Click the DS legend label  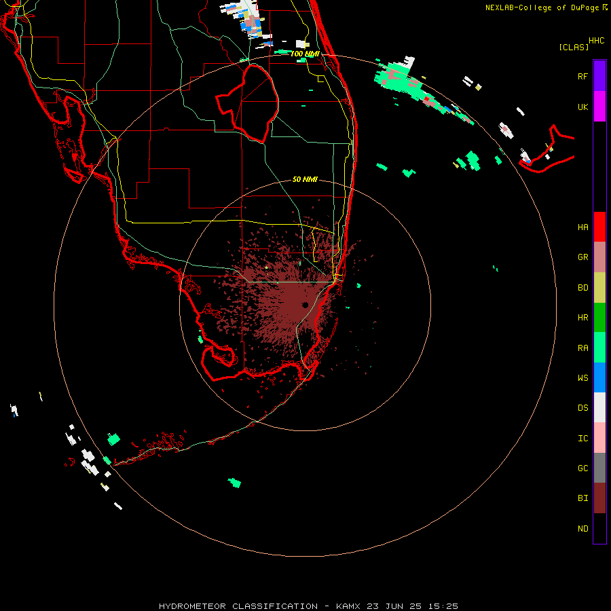(582, 407)
